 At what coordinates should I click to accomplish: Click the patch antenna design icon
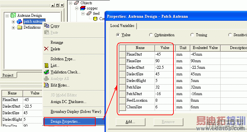pyautogui.click(x=19, y=21)
